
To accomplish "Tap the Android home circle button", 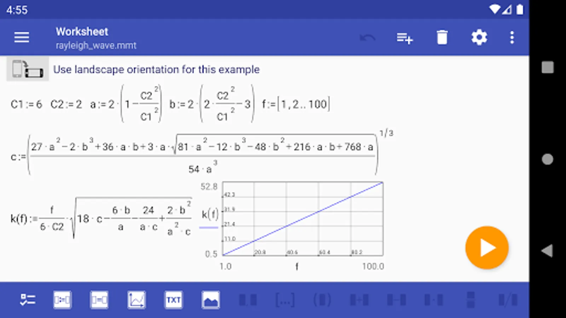I will click(x=548, y=159).
